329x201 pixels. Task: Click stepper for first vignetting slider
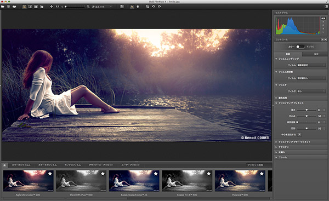tap(325, 110)
